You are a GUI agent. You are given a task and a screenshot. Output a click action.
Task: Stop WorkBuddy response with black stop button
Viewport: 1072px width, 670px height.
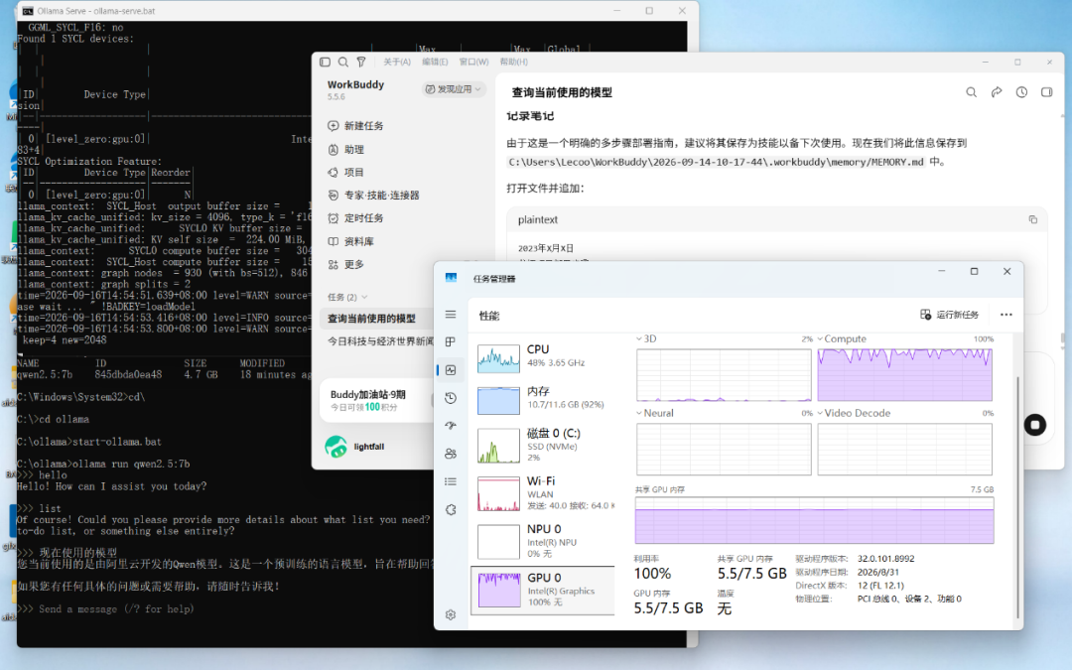1035,425
